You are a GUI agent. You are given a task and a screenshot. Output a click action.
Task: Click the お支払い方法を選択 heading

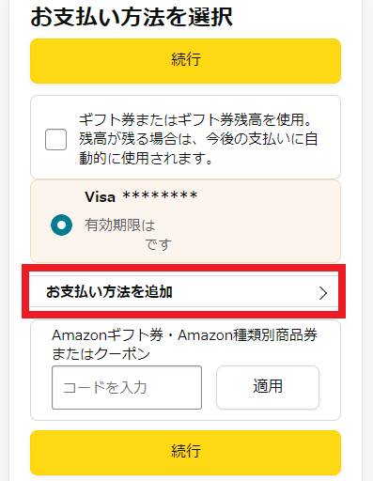[132, 17]
